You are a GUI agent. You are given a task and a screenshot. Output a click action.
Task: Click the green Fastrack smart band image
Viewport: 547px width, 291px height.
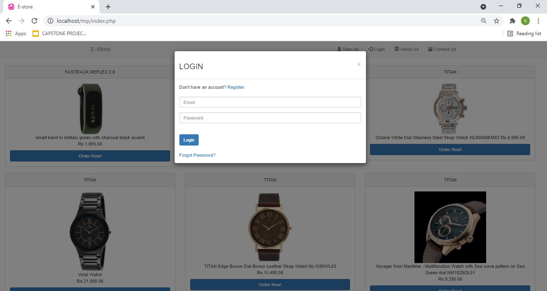pyautogui.click(x=90, y=109)
